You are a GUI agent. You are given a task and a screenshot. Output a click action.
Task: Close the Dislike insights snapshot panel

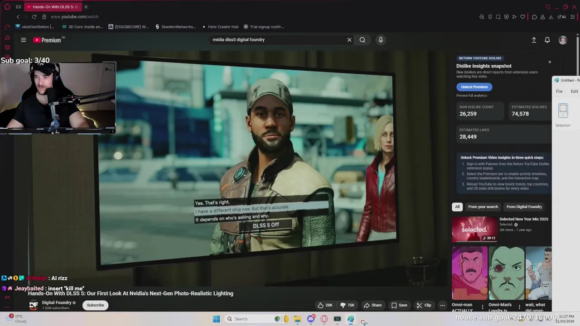550,62
